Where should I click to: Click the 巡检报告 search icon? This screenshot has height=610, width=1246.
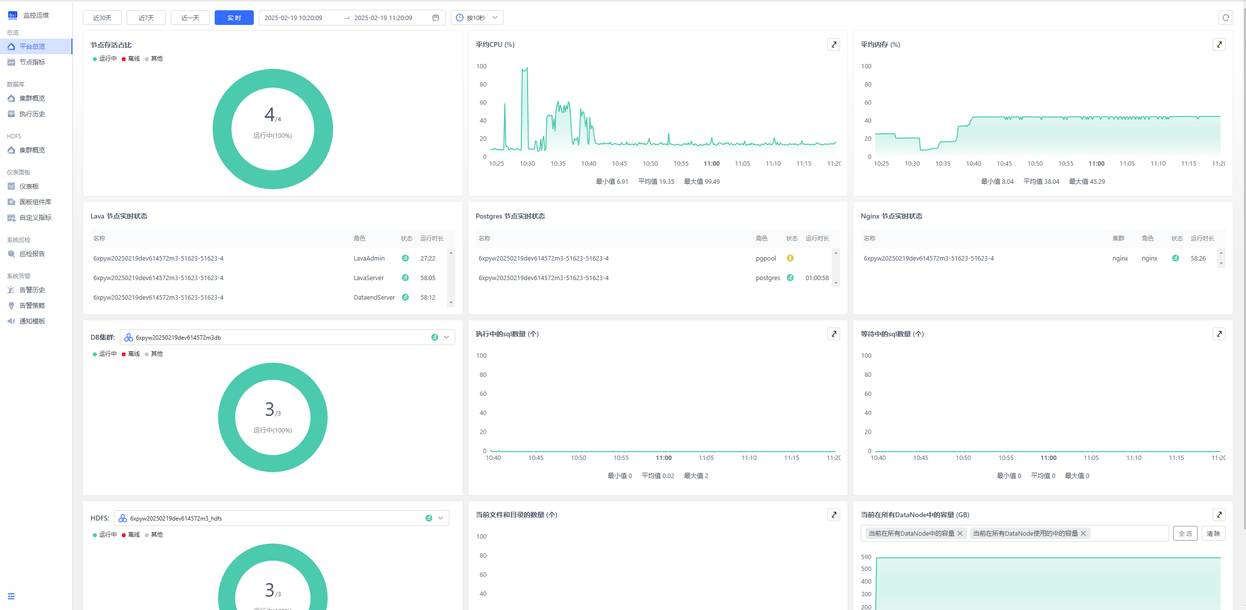click(x=11, y=254)
